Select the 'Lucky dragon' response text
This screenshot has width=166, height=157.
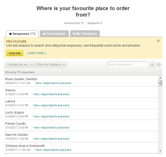(15, 113)
